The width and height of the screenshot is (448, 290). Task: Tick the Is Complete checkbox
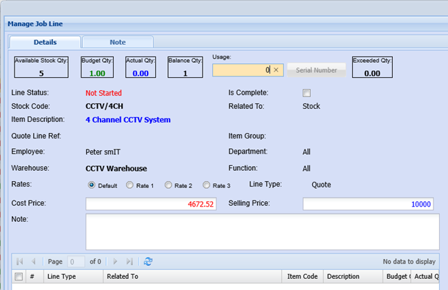point(307,93)
